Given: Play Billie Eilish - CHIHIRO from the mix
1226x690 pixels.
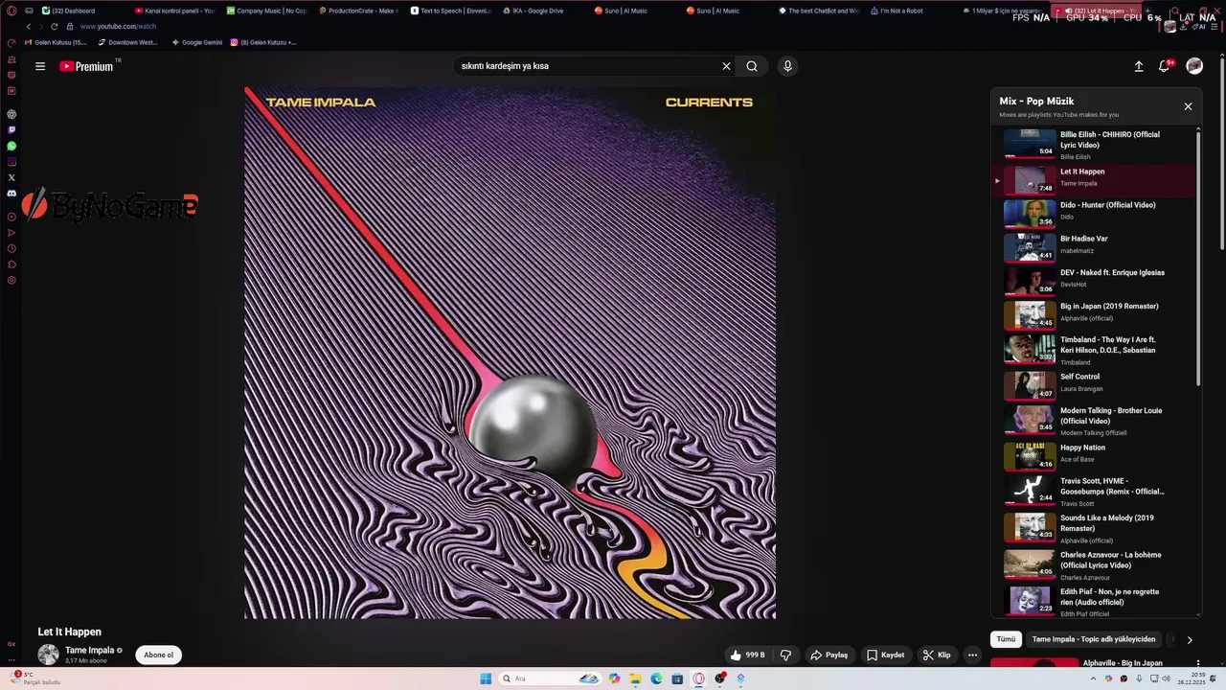Looking at the screenshot, I should coord(1094,144).
